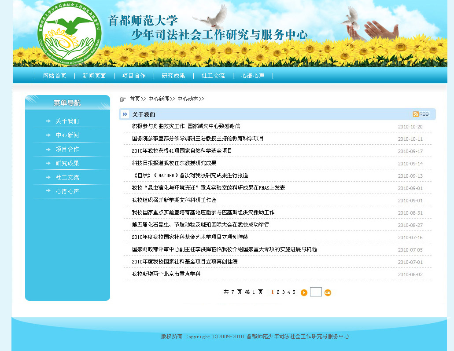Screen dimensions: 454x351
Task: Click the date 2010-07-01
Action: tap(410, 262)
